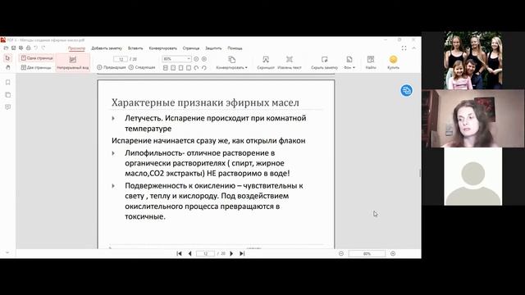Screen dimensions: 525x295
Task: Select the hand pan tool
Action: tap(8, 67)
